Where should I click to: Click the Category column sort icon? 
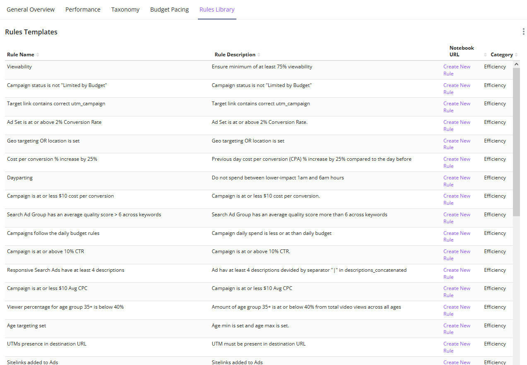(x=516, y=55)
